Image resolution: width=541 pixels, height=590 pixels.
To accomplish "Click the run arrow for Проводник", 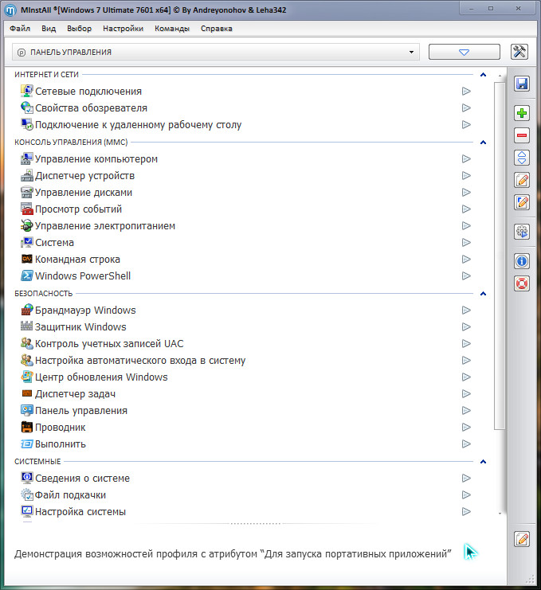I will (466, 427).
